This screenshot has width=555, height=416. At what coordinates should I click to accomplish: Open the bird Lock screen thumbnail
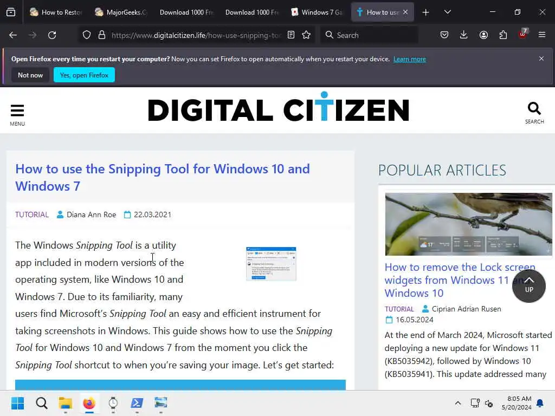(469, 224)
